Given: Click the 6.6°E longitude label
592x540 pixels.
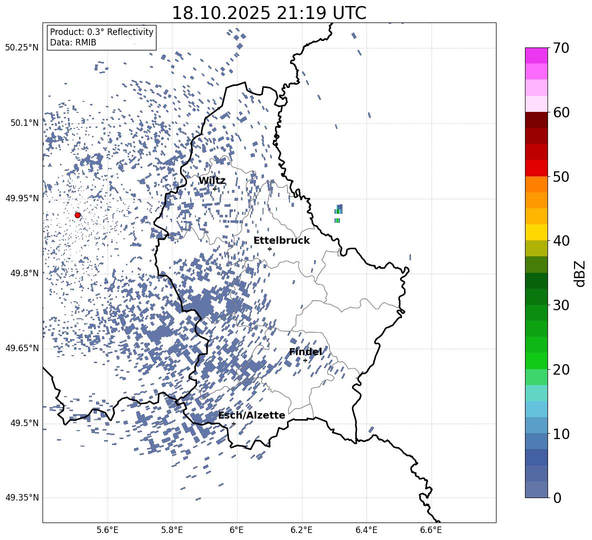Looking at the screenshot, I should click(431, 530).
